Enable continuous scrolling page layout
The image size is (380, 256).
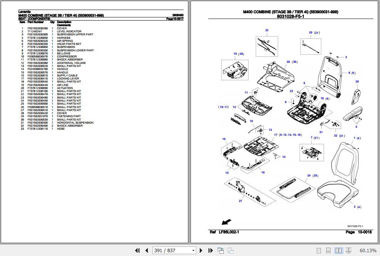tap(328, 250)
